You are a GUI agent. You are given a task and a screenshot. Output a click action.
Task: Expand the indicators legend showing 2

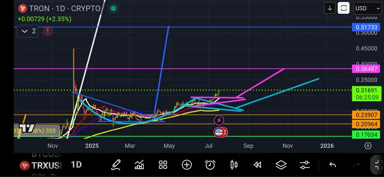(28, 31)
